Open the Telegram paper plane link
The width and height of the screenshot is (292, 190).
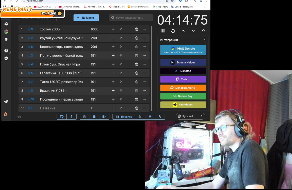6,101
